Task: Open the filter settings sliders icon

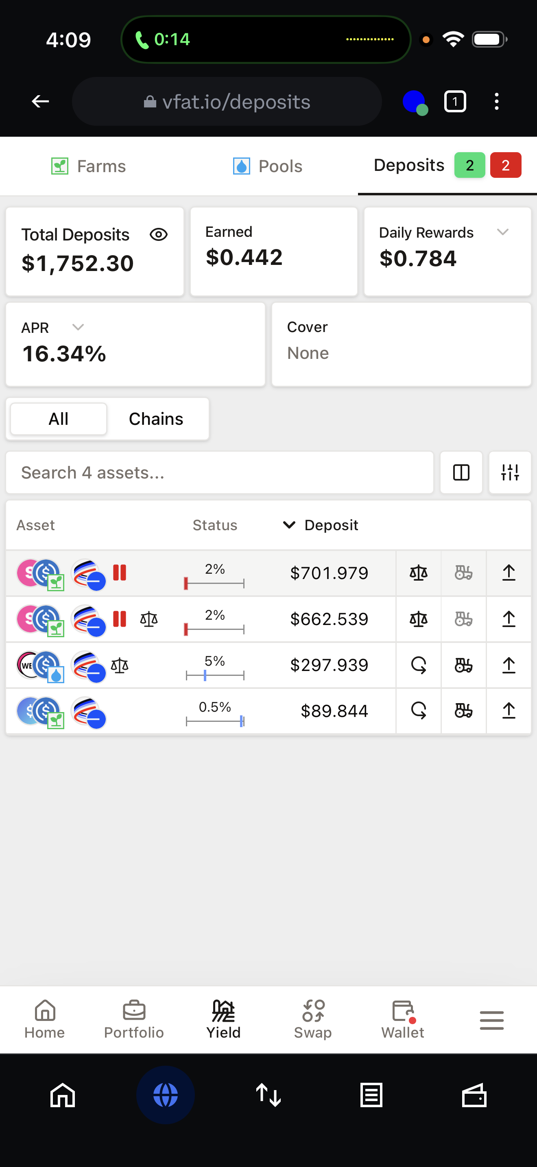Action: (510, 472)
